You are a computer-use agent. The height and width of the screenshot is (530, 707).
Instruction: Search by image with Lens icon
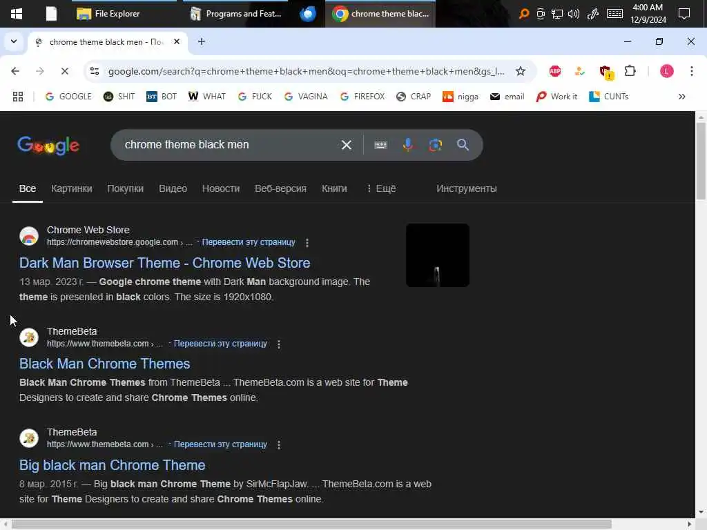(435, 145)
